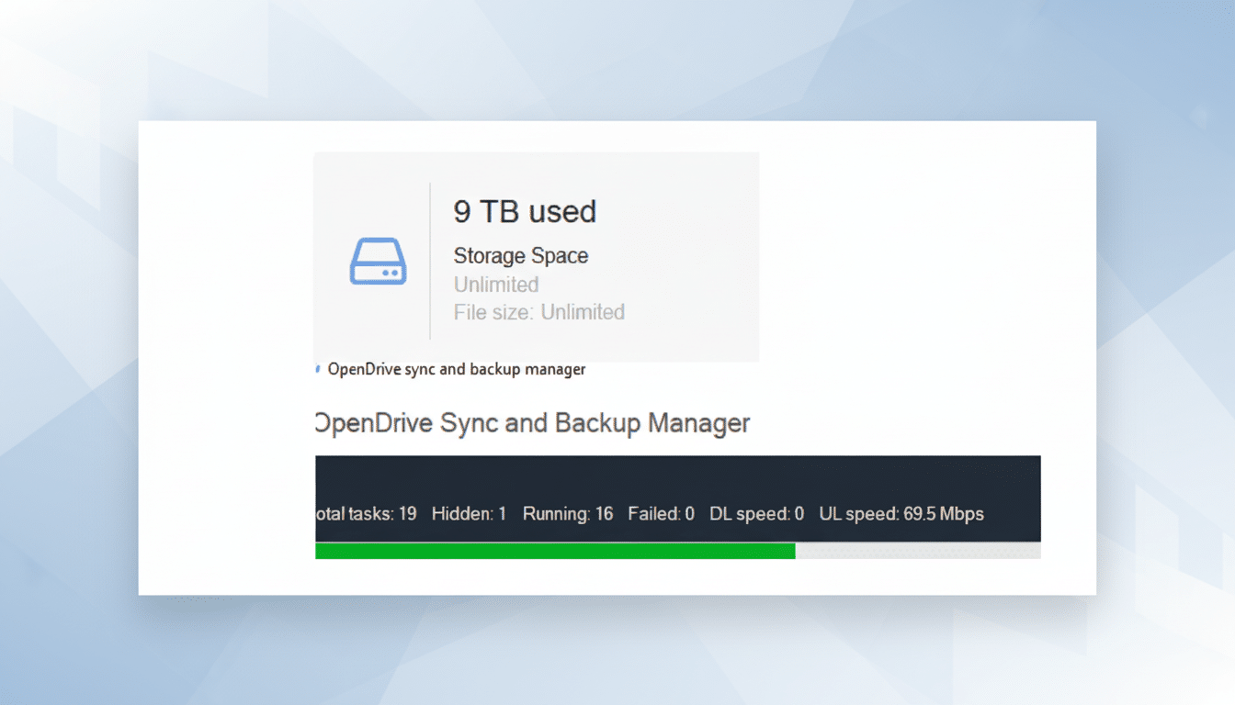Click the green upload progress bar
This screenshot has height=705, width=1235.
[x=555, y=551]
